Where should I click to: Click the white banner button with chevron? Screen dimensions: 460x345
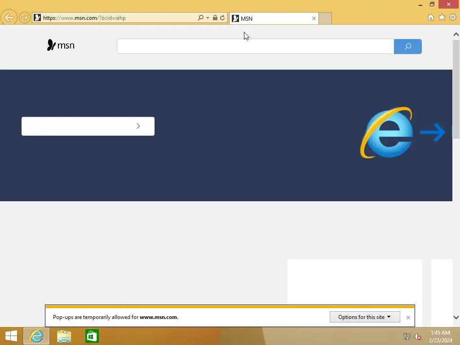click(88, 126)
